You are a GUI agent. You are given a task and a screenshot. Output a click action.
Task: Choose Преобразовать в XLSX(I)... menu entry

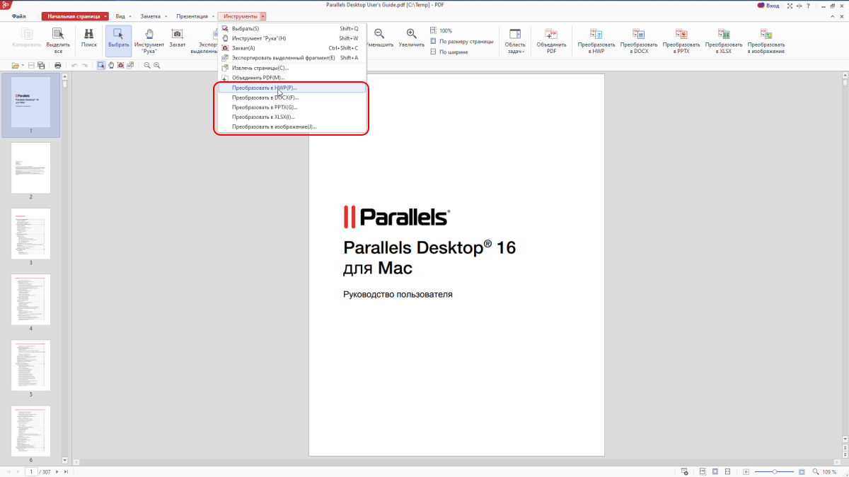pyautogui.click(x=291, y=117)
